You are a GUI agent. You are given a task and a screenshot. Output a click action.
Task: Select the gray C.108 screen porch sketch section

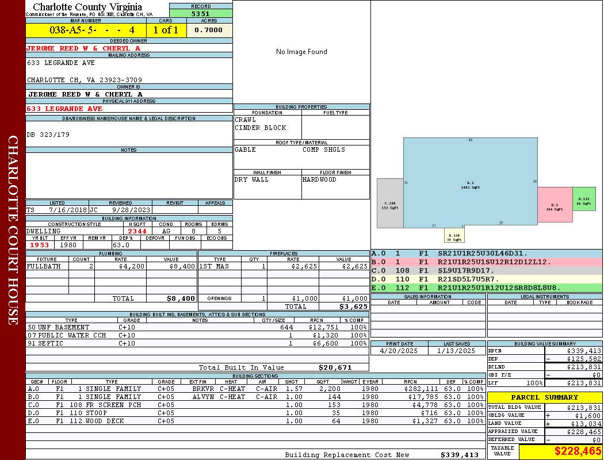coord(390,204)
